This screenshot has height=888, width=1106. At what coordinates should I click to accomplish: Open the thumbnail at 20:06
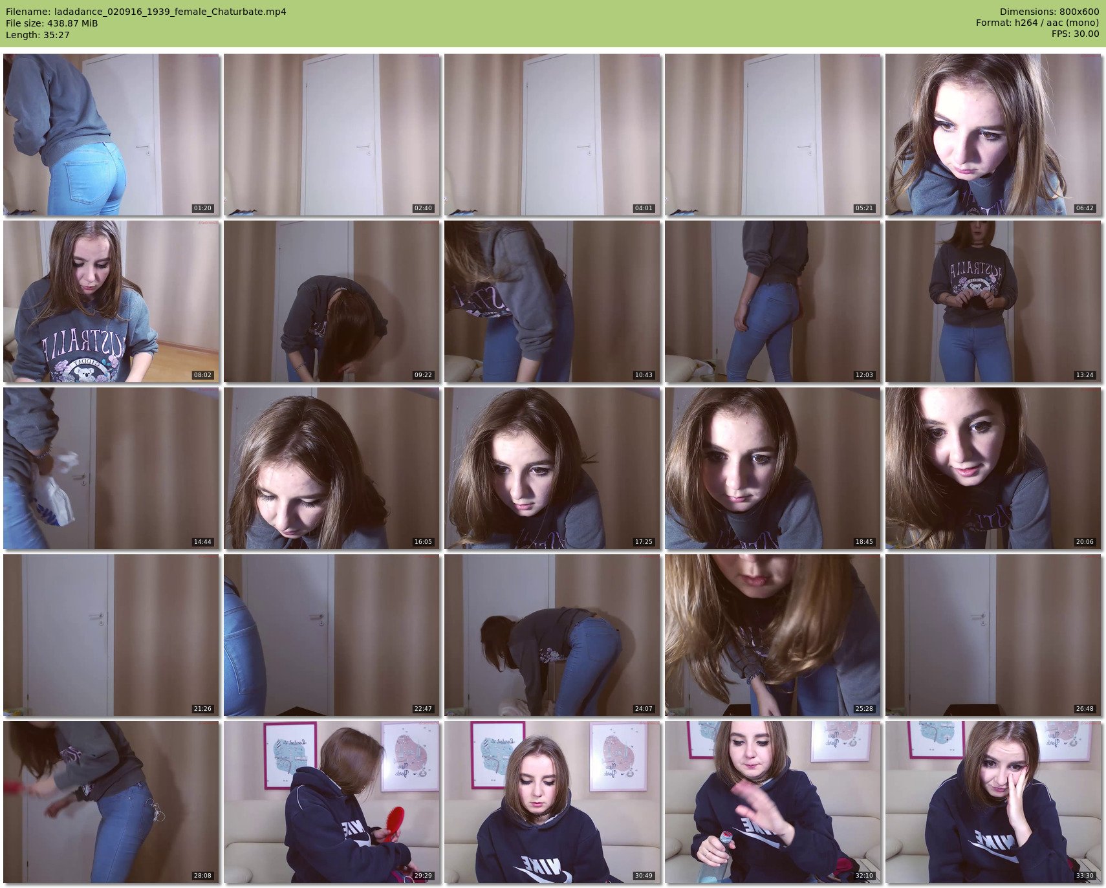coord(993,468)
